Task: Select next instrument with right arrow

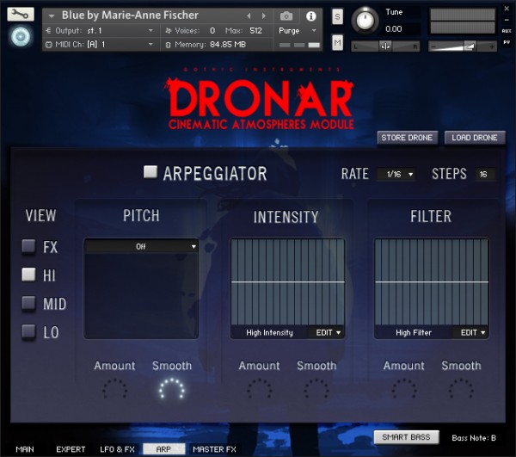Action: point(264,15)
